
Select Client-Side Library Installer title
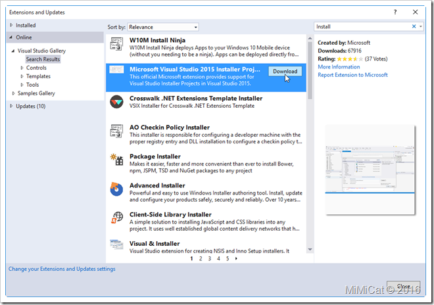point(170,214)
